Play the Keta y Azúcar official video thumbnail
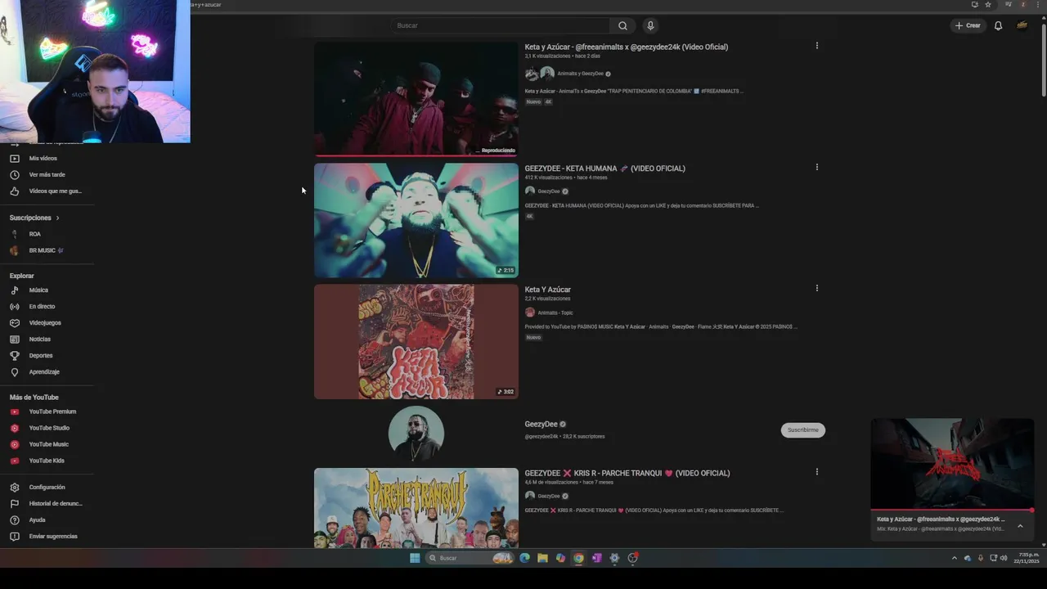This screenshot has width=1047, height=589. pos(416,98)
